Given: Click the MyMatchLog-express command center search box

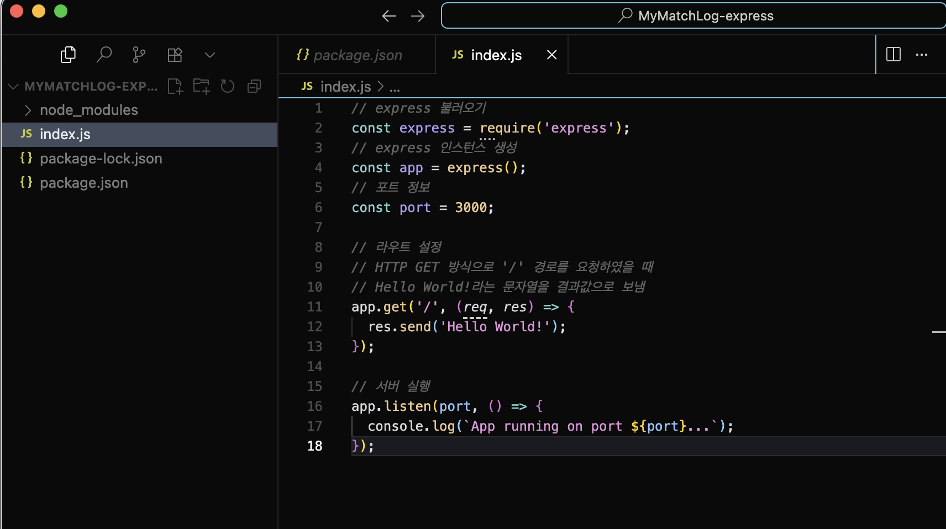Looking at the screenshot, I should (x=693, y=15).
